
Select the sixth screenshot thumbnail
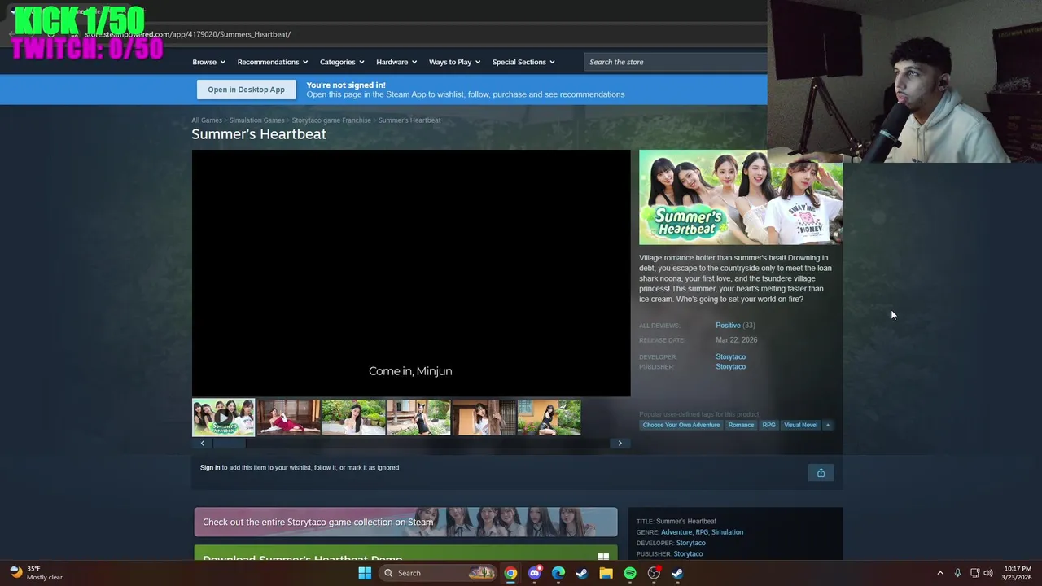pos(549,418)
